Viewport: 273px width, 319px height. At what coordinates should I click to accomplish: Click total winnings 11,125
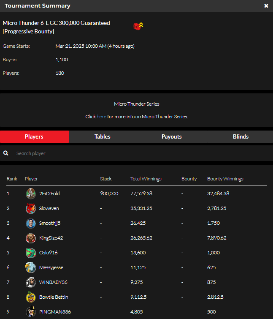[x=138, y=267]
